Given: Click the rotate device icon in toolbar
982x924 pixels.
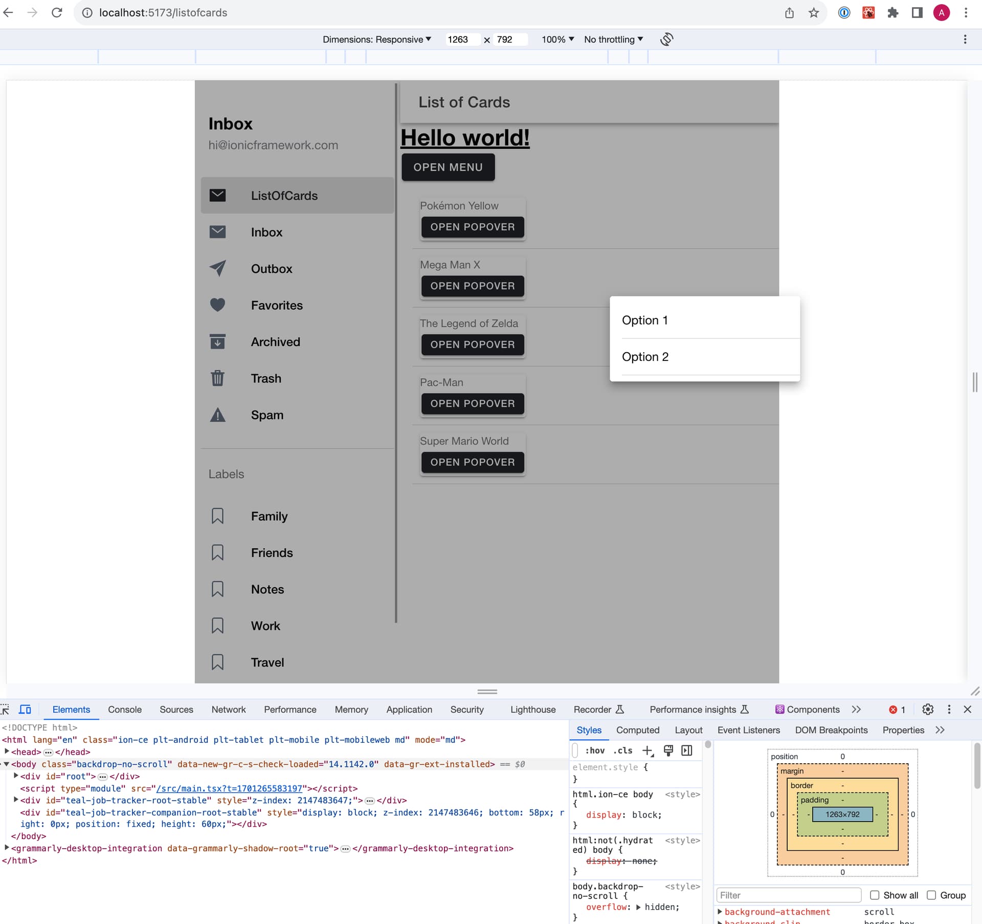Looking at the screenshot, I should pos(666,39).
